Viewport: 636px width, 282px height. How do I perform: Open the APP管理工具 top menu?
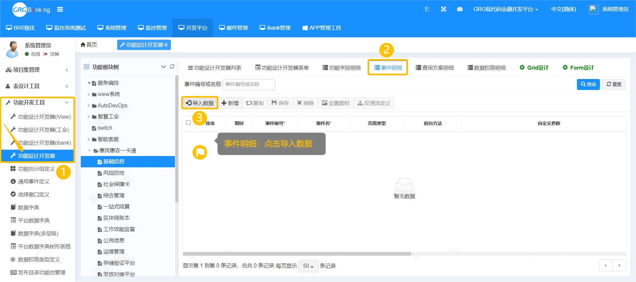[322, 28]
